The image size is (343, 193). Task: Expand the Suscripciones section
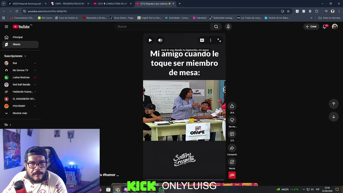pos(15,56)
